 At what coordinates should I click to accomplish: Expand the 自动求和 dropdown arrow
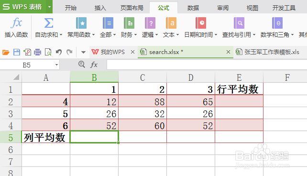click(x=61, y=35)
